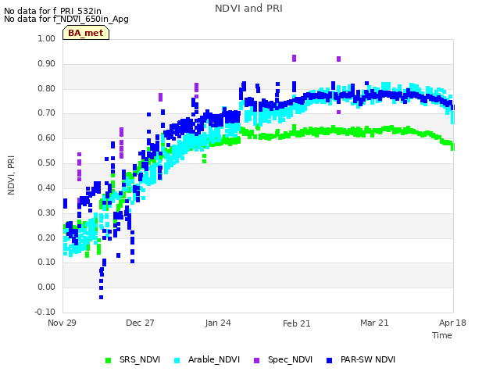Click the 0.50 y-axis tick label
Screen dimensions: 500x375
pyautogui.click(x=47, y=162)
